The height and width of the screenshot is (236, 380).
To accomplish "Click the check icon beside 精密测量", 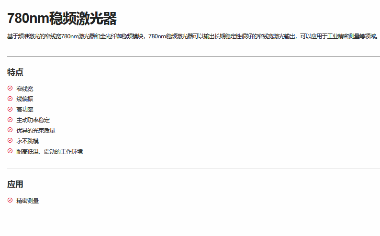I will (10, 201).
